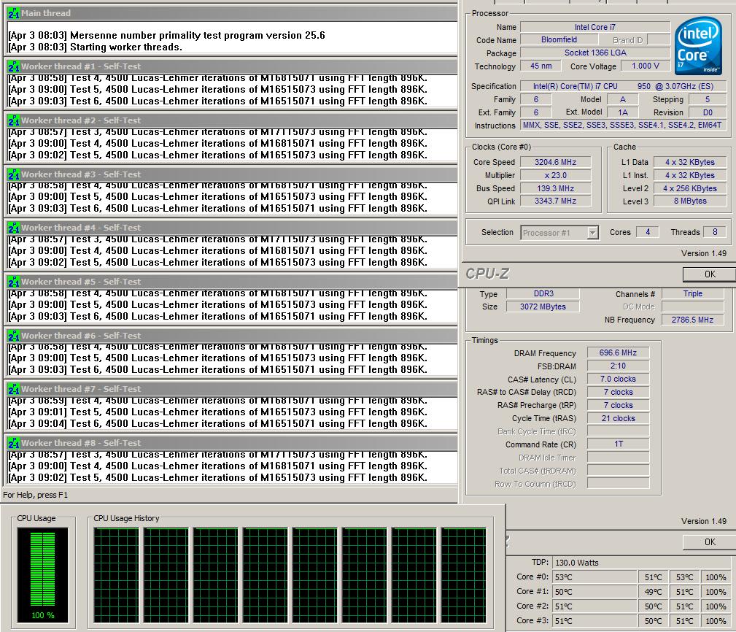The image size is (736, 632).
Task: Select the Worker thread #5 title bar
Action: [x=231, y=282]
